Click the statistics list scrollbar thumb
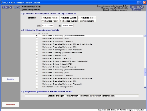147x111 pixels. point(145,72)
